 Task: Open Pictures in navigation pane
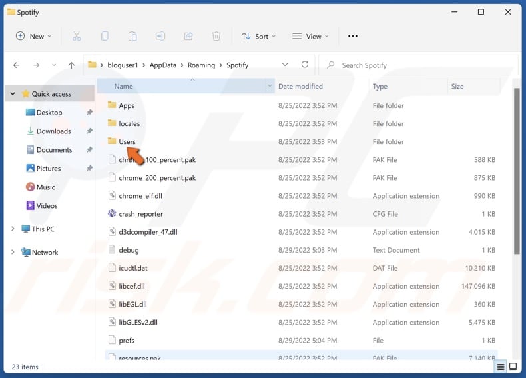(x=49, y=169)
